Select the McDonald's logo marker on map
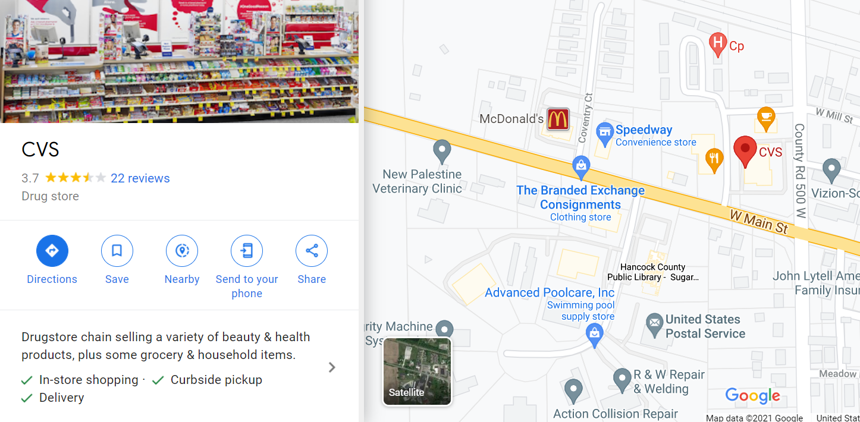 point(558,119)
